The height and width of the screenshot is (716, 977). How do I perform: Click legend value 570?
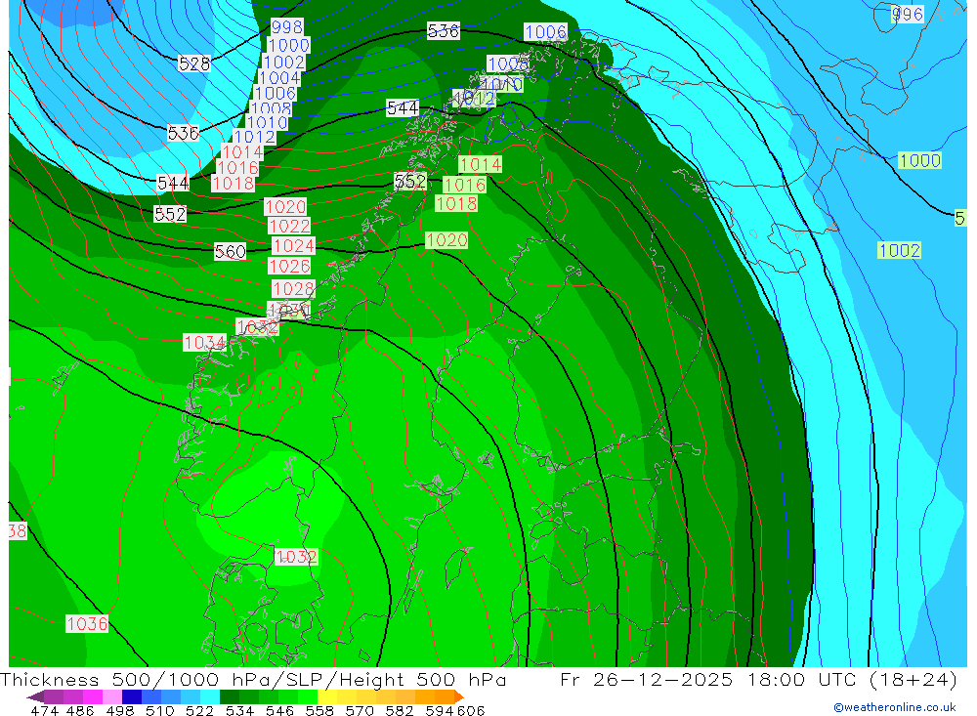point(359,710)
